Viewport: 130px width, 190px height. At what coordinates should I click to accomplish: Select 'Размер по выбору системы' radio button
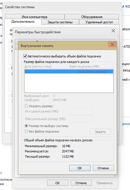[26, 126]
